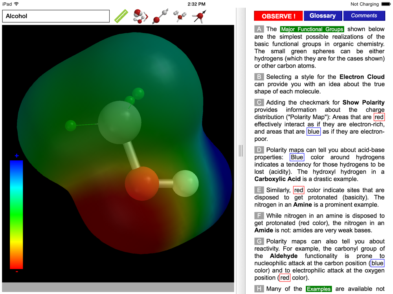Tap the bold 'Aldehyde' term

[x=284, y=256]
